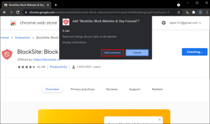
Task: Click the tab search dropdown circle
Action: (x=179, y=5)
